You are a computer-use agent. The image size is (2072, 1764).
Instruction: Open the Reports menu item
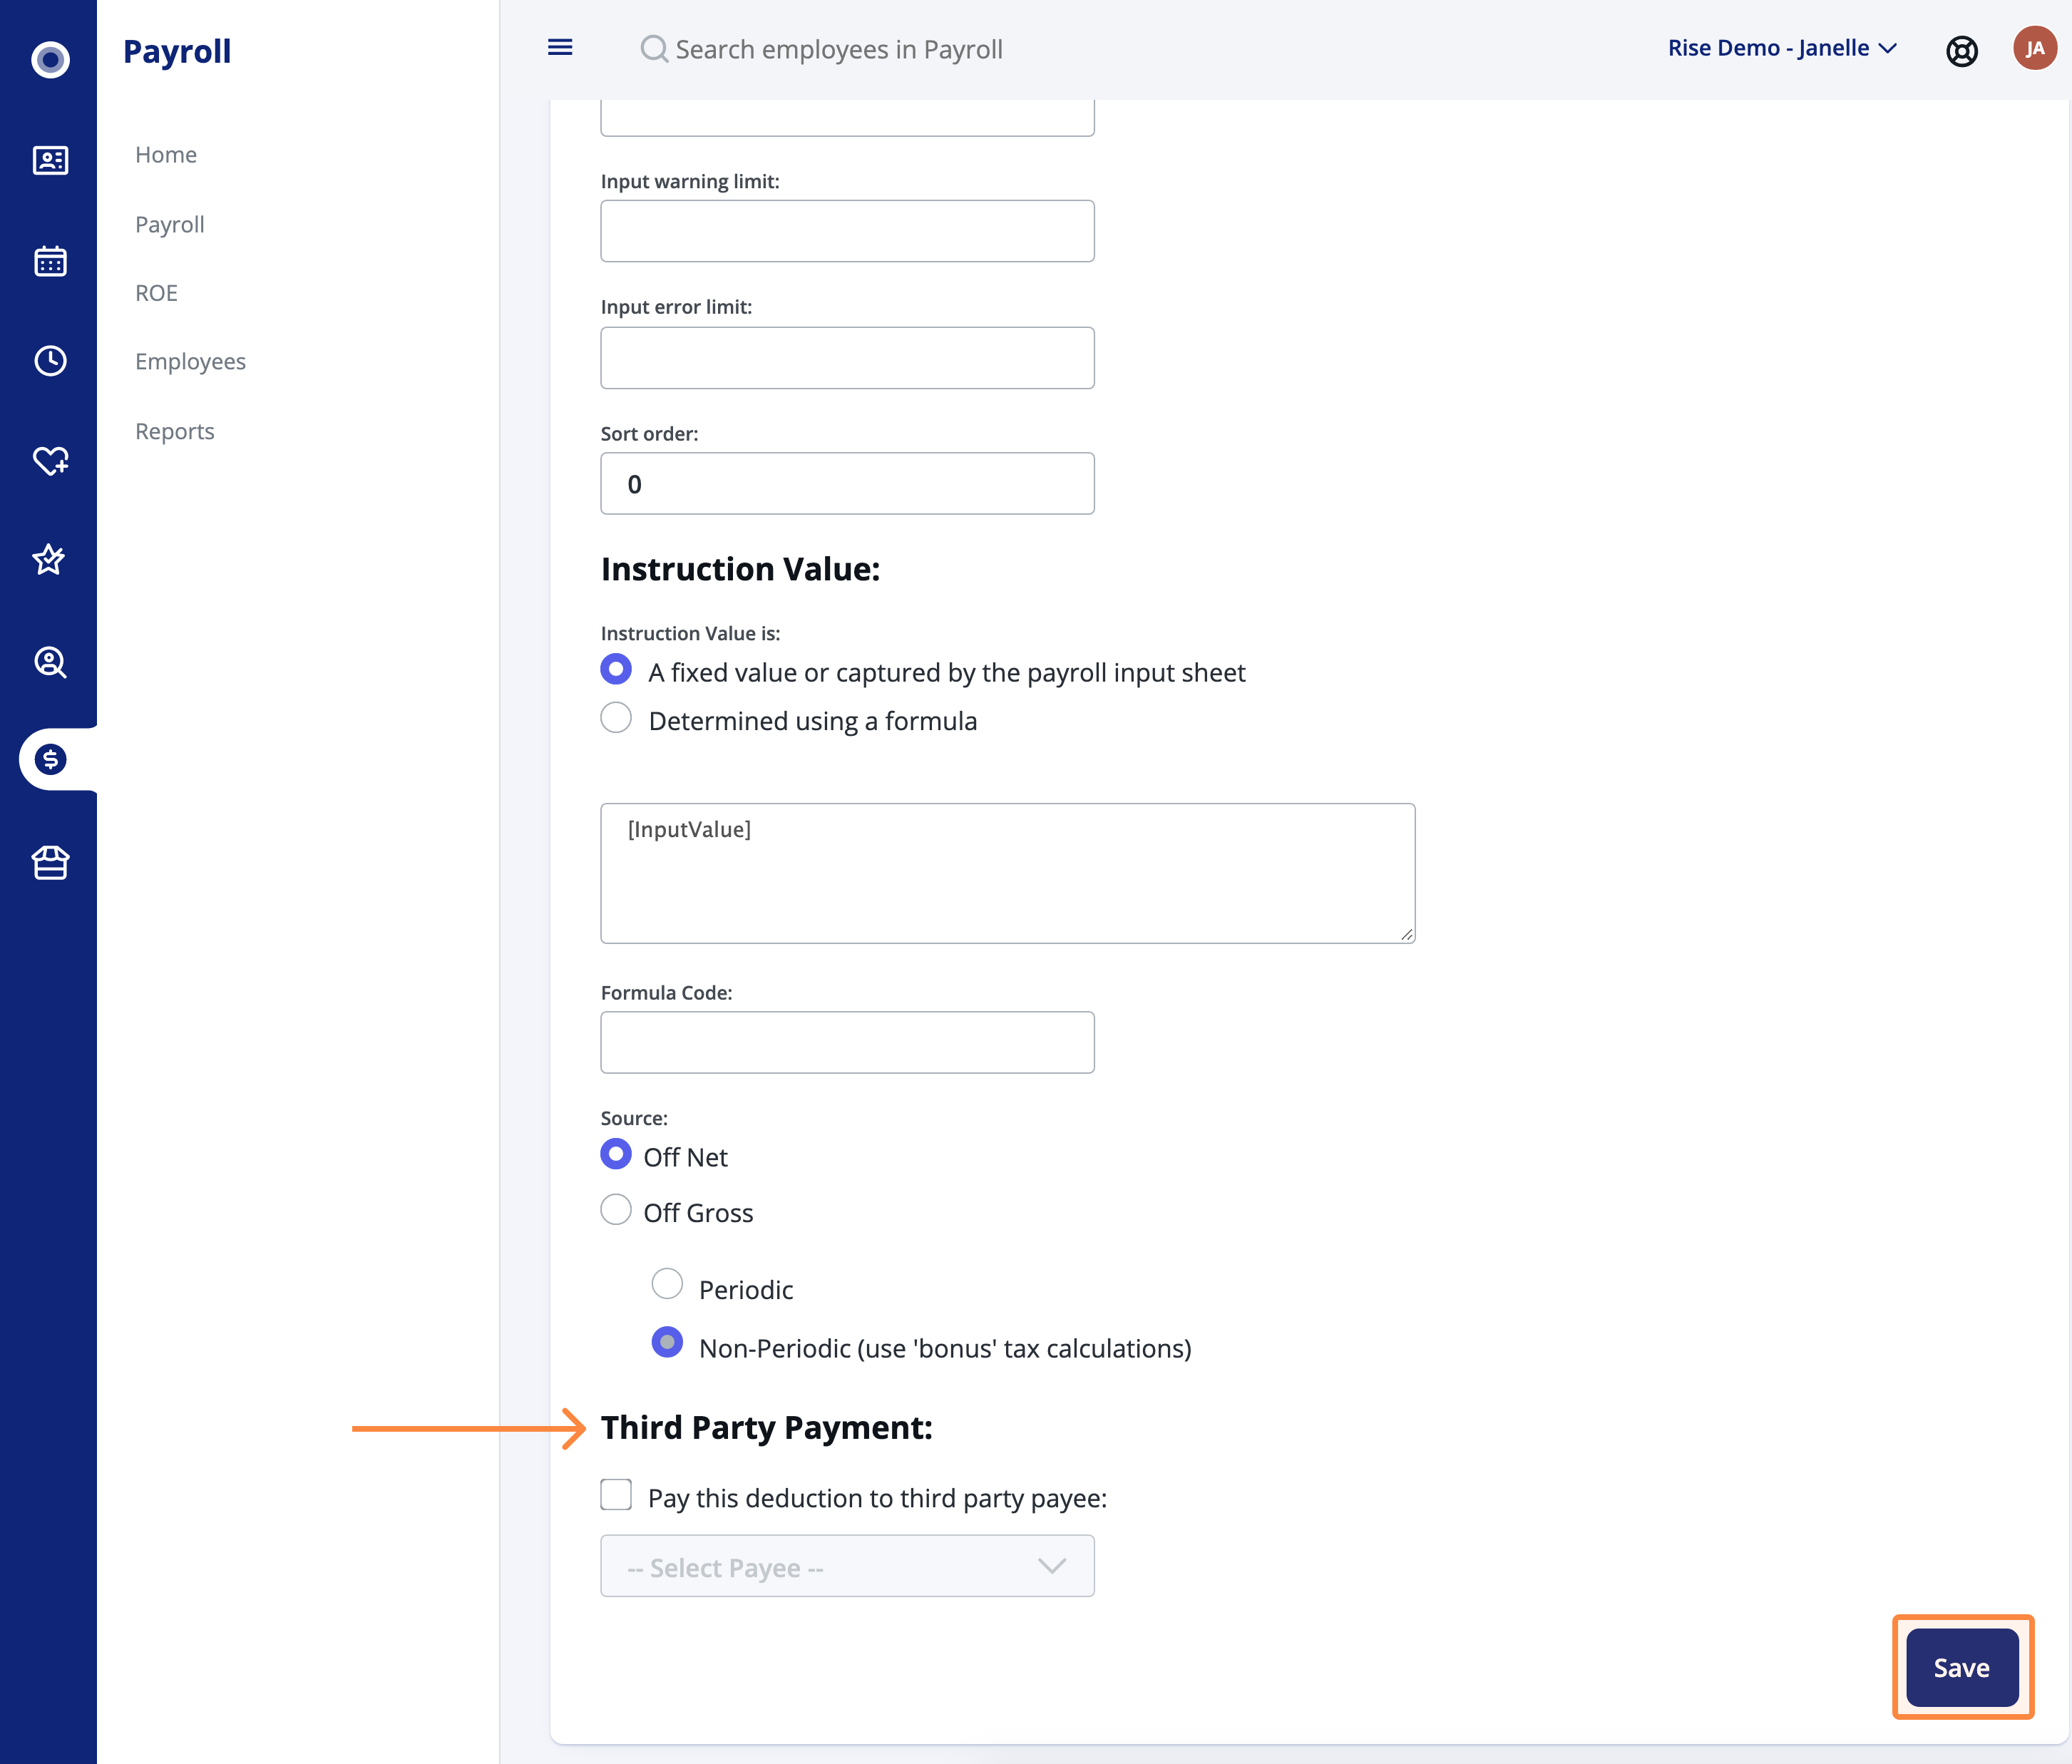[x=175, y=431]
